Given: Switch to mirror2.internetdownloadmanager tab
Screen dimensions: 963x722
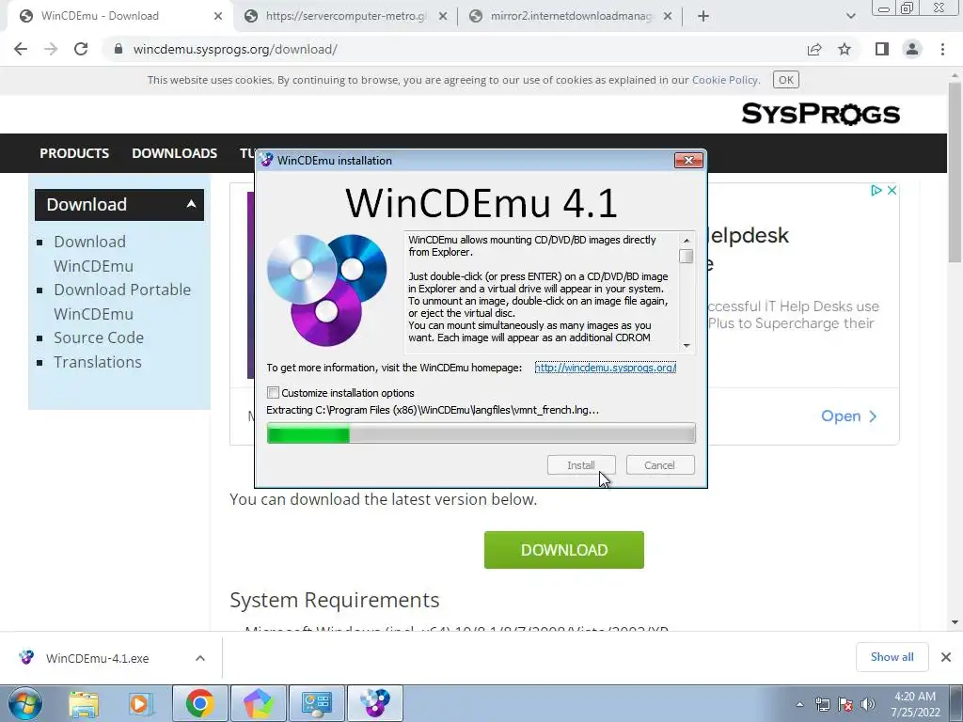Looking at the screenshot, I should click(571, 17).
